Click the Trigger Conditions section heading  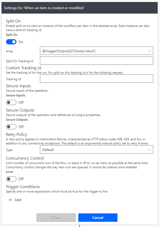23,187
